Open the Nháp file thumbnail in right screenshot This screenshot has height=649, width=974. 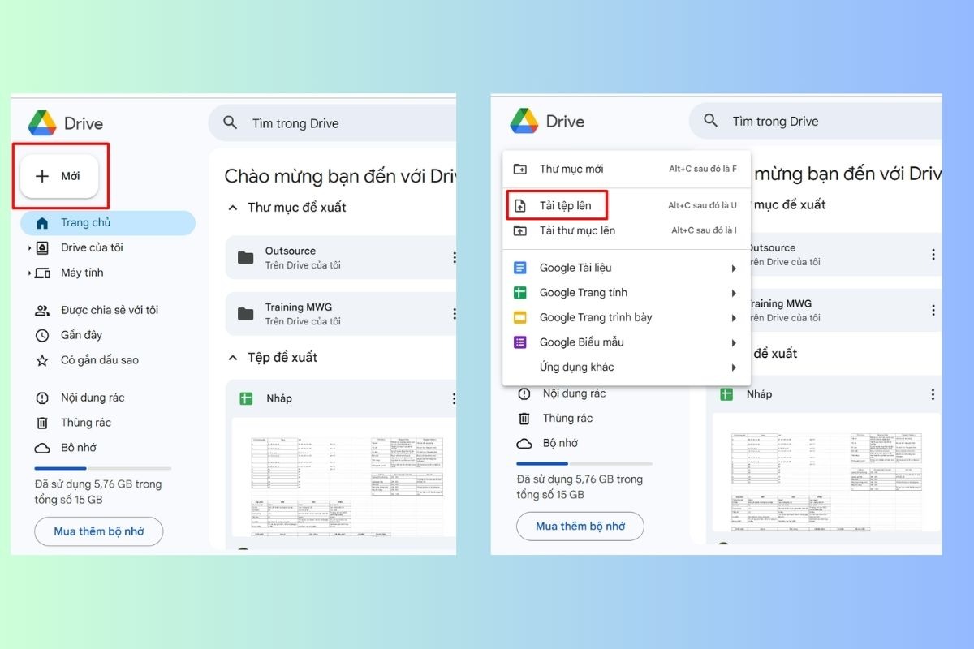(827, 473)
